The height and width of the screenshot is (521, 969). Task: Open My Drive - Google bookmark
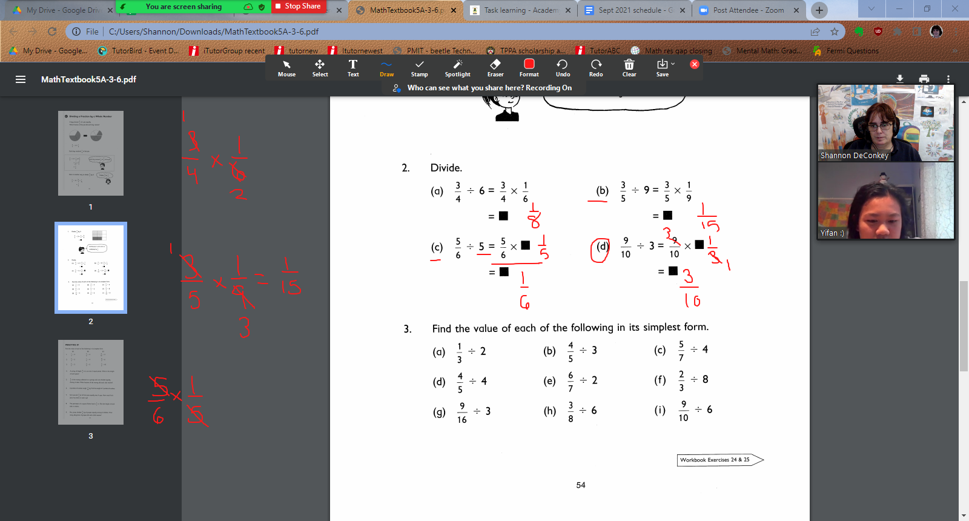(x=49, y=51)
